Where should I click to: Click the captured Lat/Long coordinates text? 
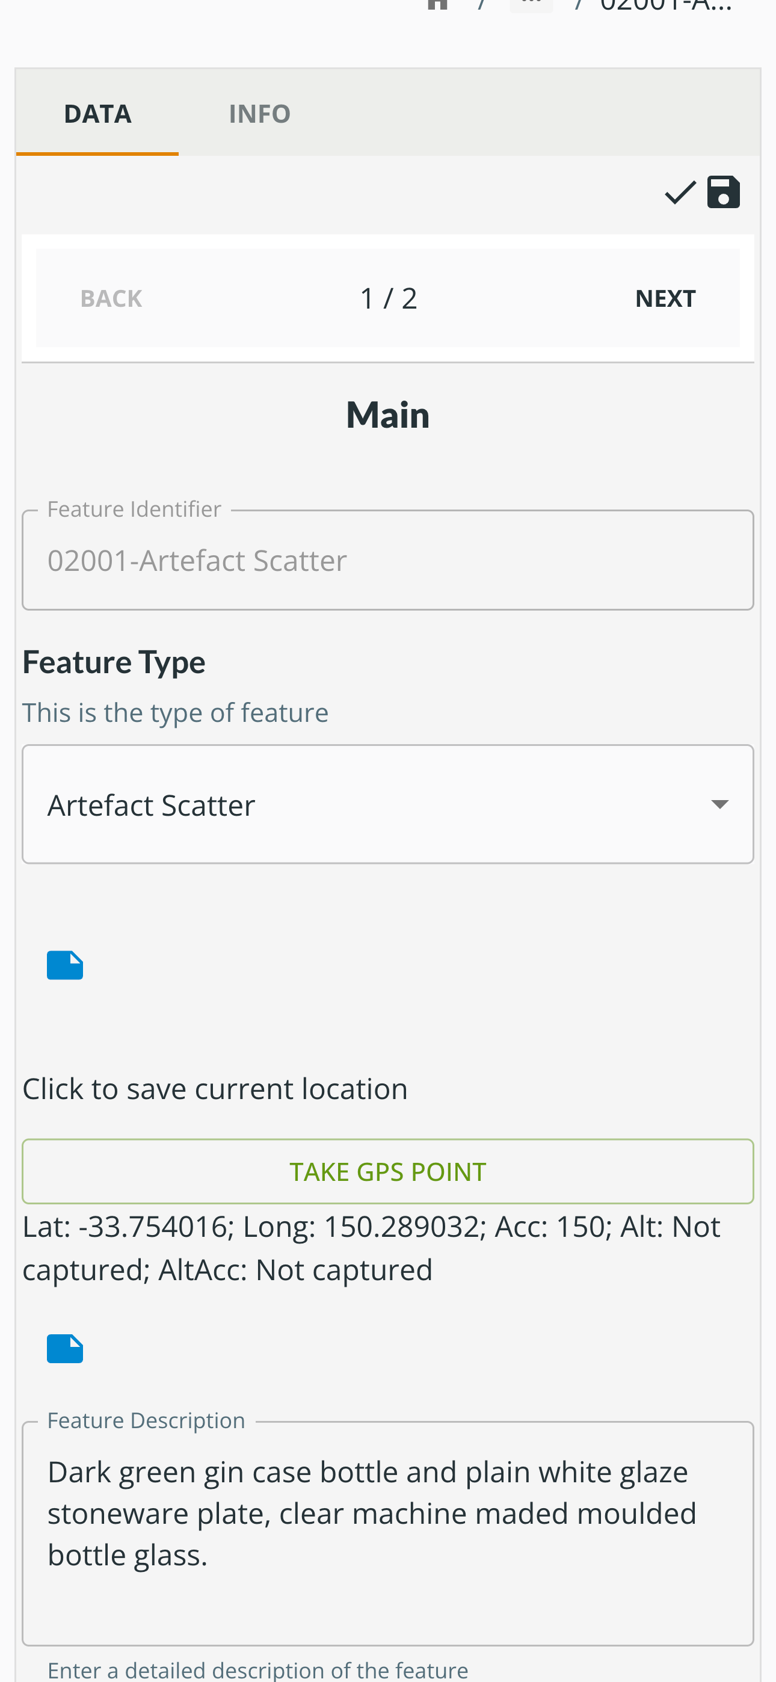[x=371, y=1248]
